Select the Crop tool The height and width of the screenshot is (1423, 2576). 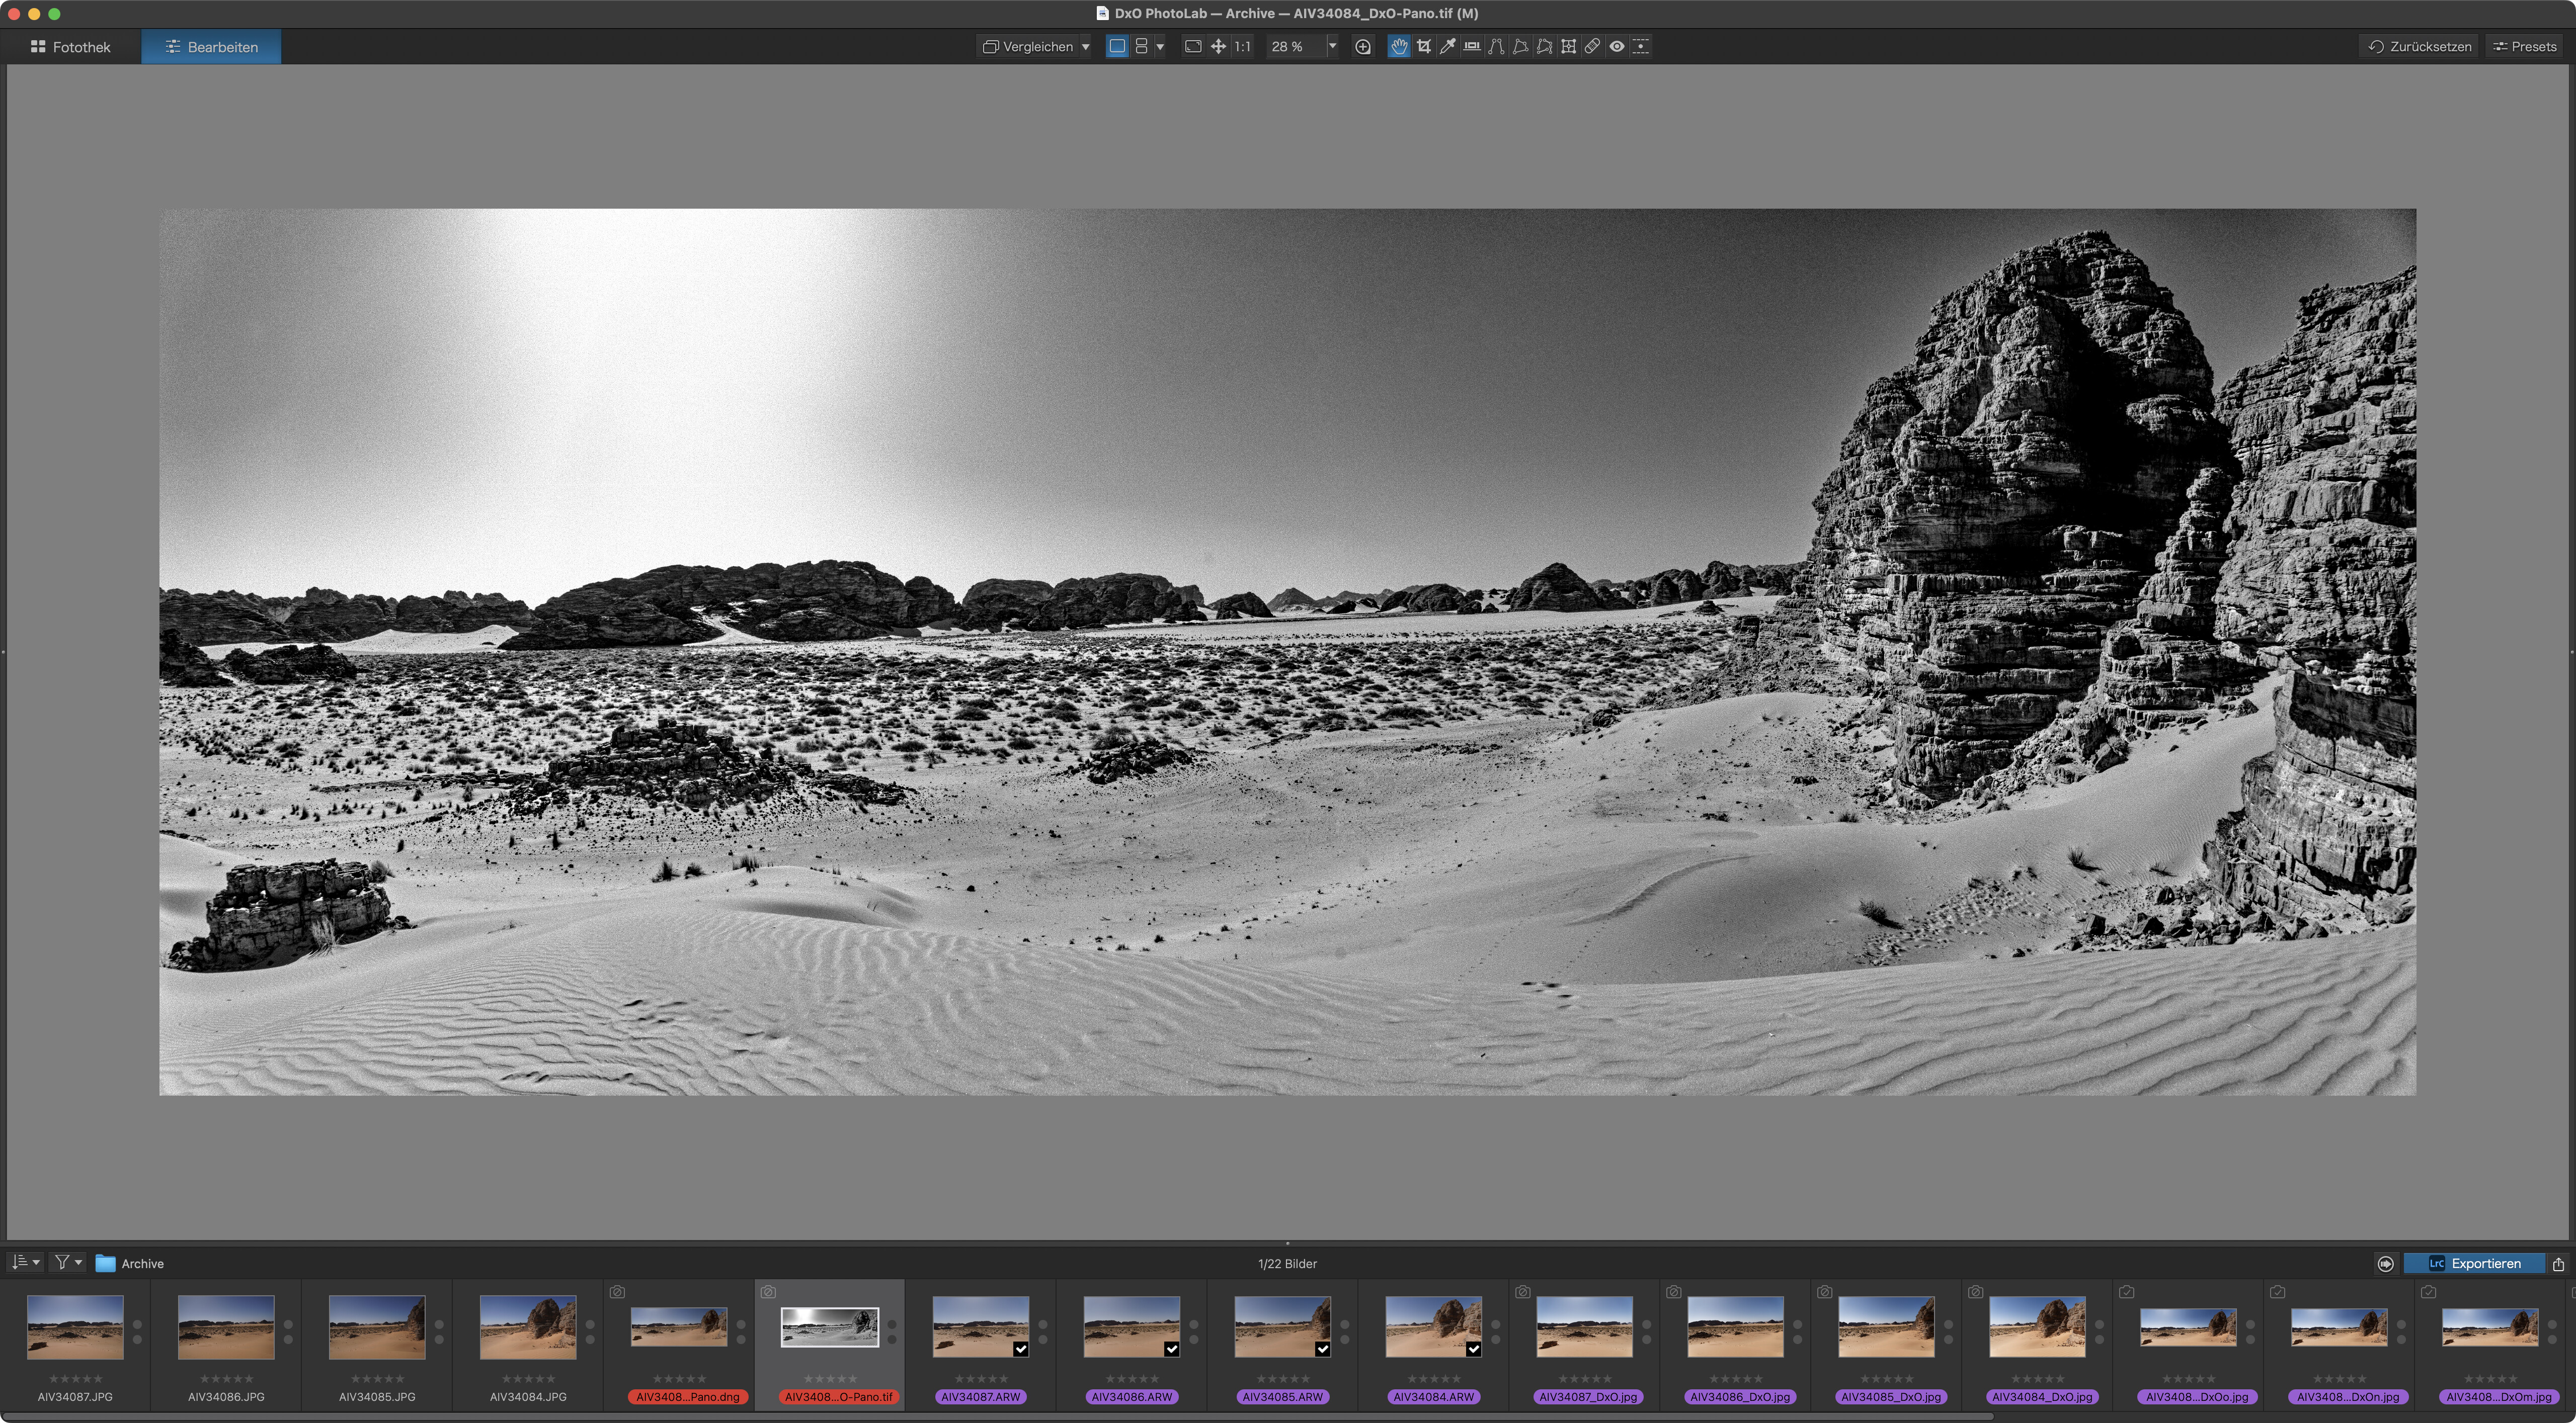tap(1423, 46)
